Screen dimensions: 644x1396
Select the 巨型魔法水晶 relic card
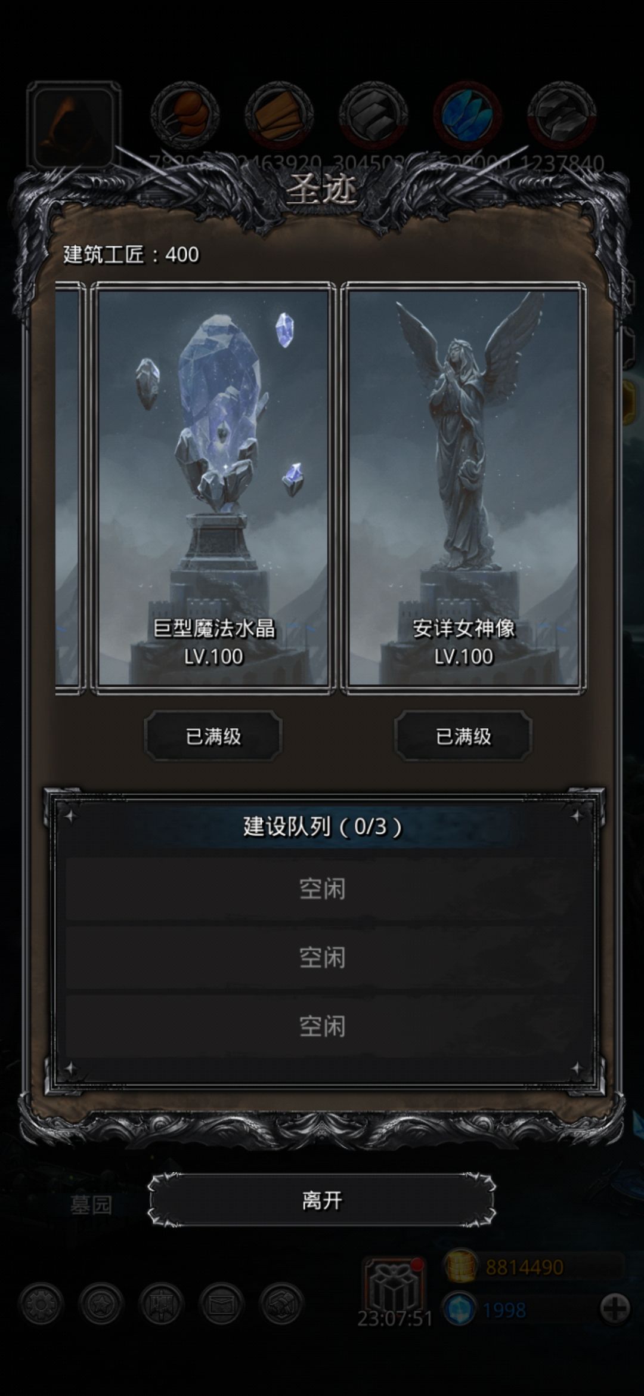point(213,488)
